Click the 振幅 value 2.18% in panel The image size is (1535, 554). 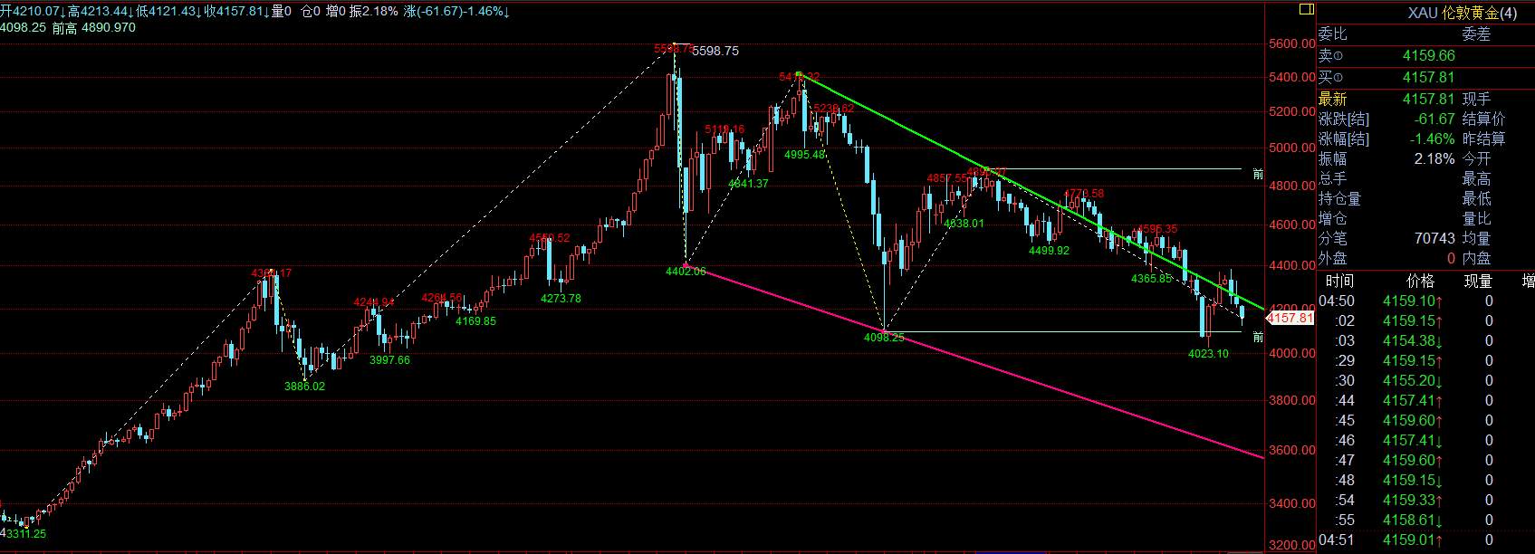point(1434,159)
